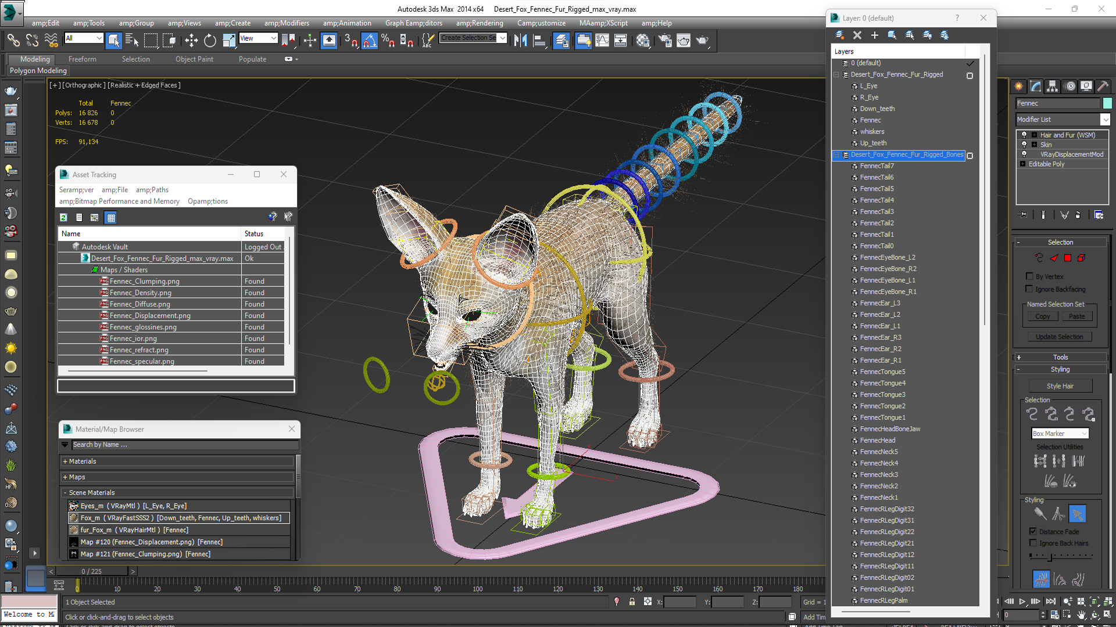Click the Mirror tool icon
This screenshot has width=1116, height=627.
tap(521, 40)
